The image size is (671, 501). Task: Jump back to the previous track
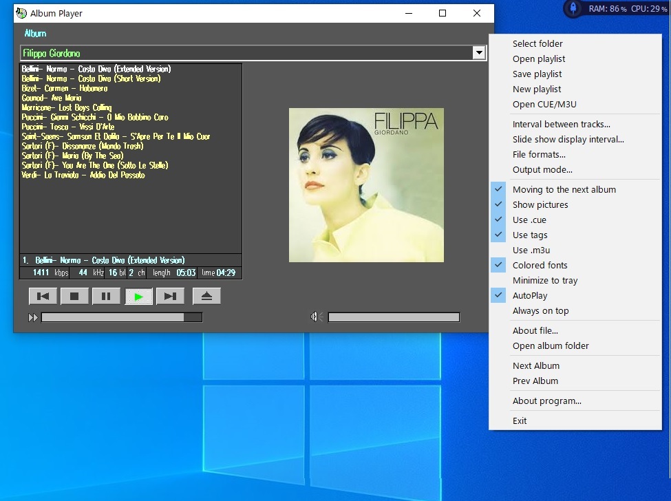pyautogui.click(x=43, y=295)
